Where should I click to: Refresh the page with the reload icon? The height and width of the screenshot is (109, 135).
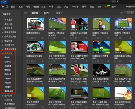tap(7, 7)
